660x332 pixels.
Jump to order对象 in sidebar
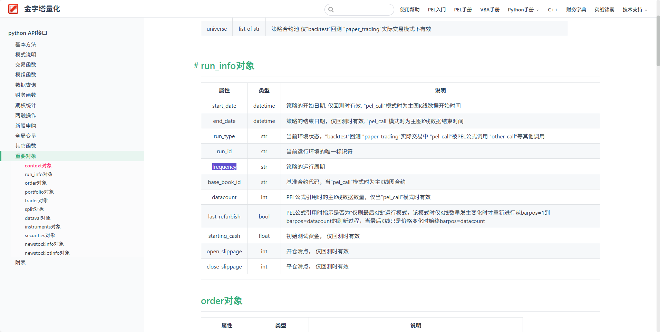tap(36, 183)
